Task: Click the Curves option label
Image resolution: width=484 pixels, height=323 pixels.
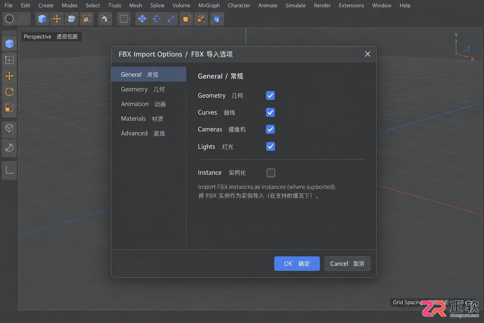Action: click(x=216, y=112)
